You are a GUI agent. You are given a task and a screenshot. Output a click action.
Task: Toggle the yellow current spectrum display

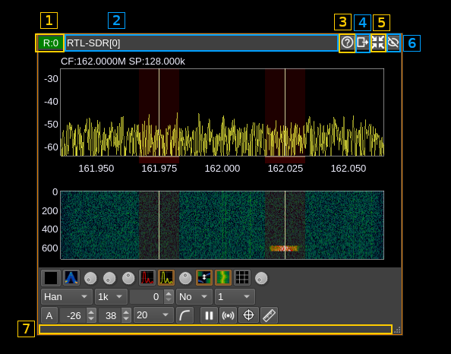[166, 278]
